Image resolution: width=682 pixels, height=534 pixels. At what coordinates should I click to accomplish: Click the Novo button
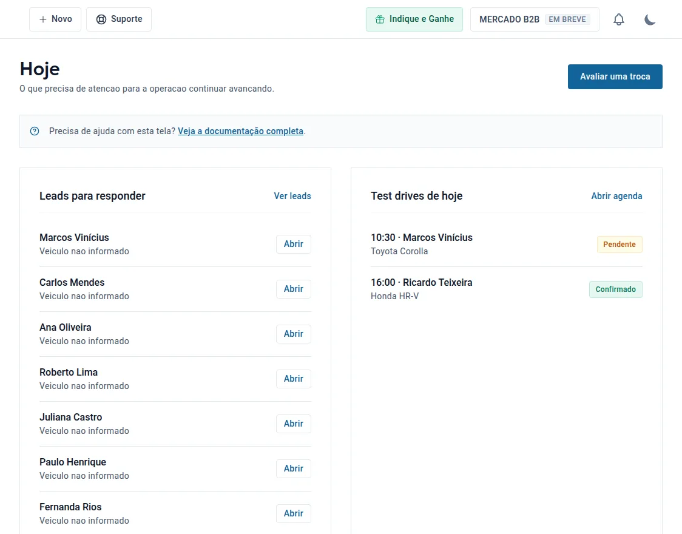55,19
